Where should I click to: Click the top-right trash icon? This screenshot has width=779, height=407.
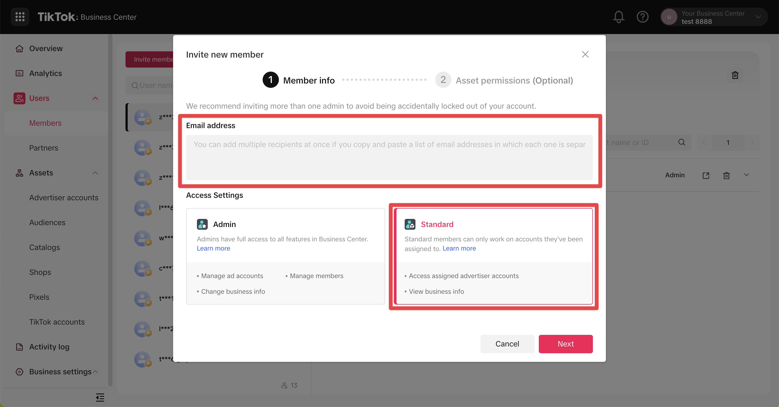(735, 75)
